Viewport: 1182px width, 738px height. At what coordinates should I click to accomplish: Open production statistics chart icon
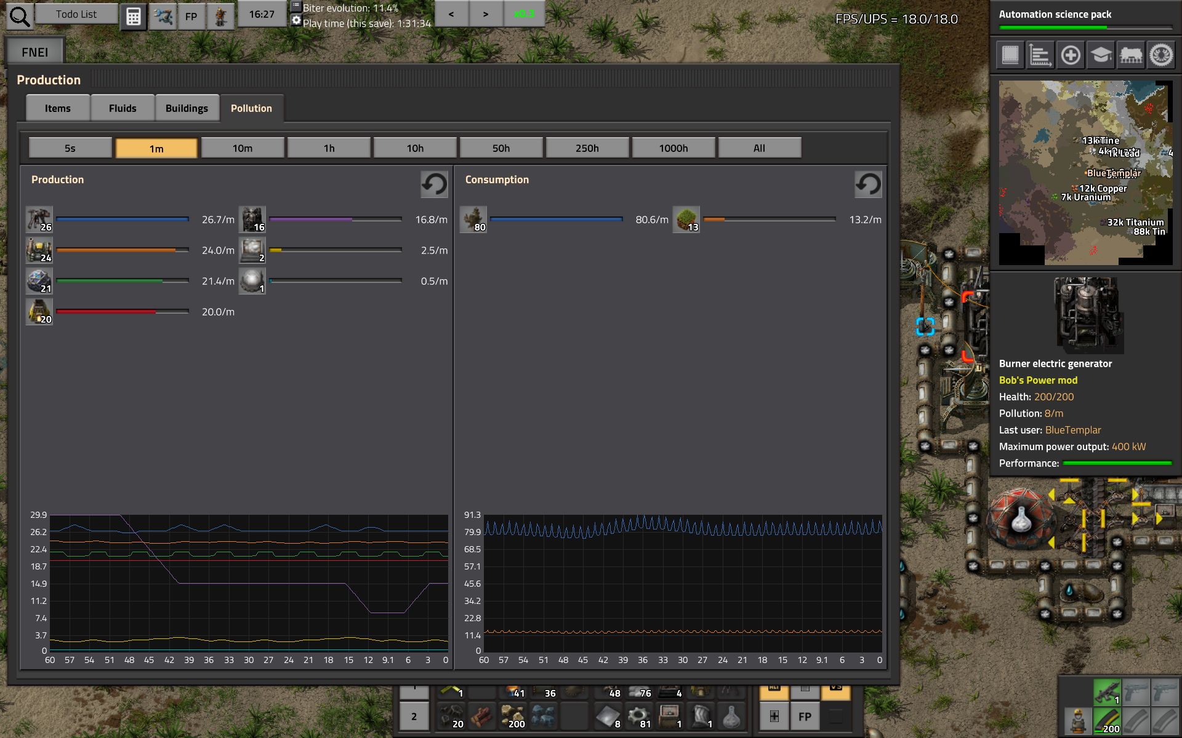[1040, 55]
